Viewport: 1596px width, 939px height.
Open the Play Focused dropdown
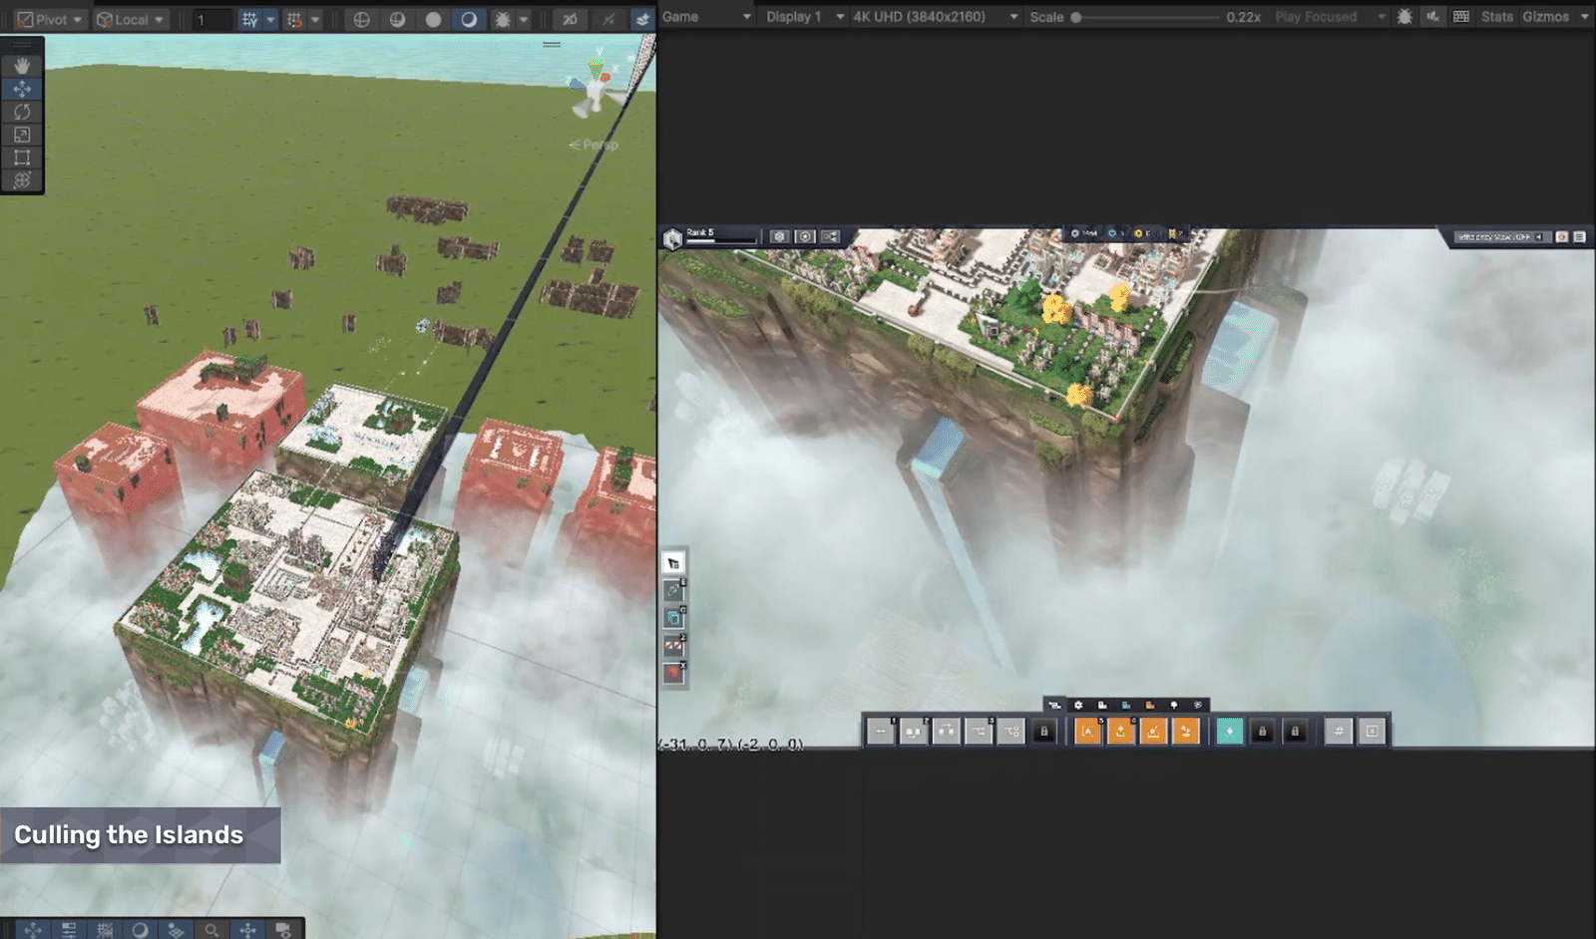pos(1331,17)
